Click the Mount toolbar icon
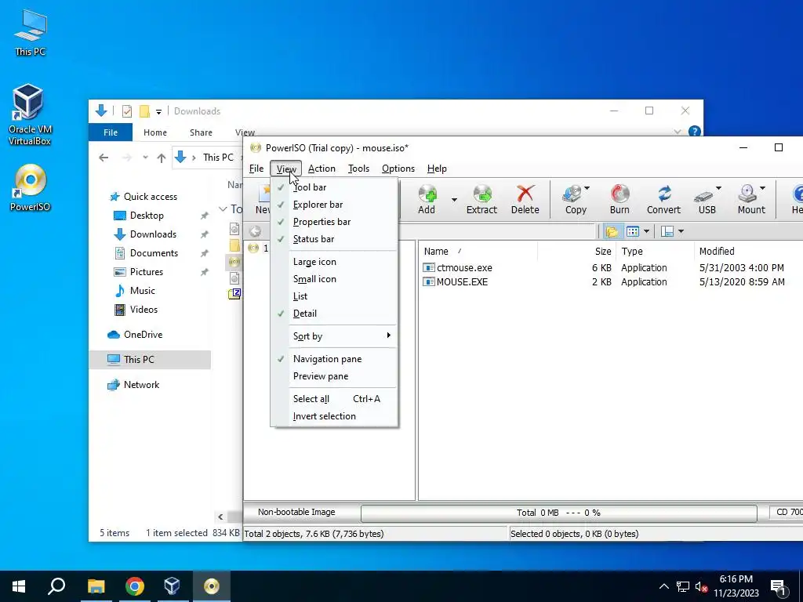Screen dimensions: 803x602 (749, 200)
